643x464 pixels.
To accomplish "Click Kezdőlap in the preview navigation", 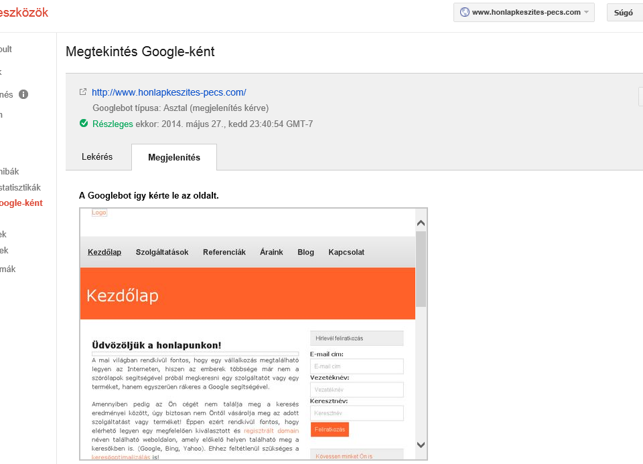I will tap(104, 252).
